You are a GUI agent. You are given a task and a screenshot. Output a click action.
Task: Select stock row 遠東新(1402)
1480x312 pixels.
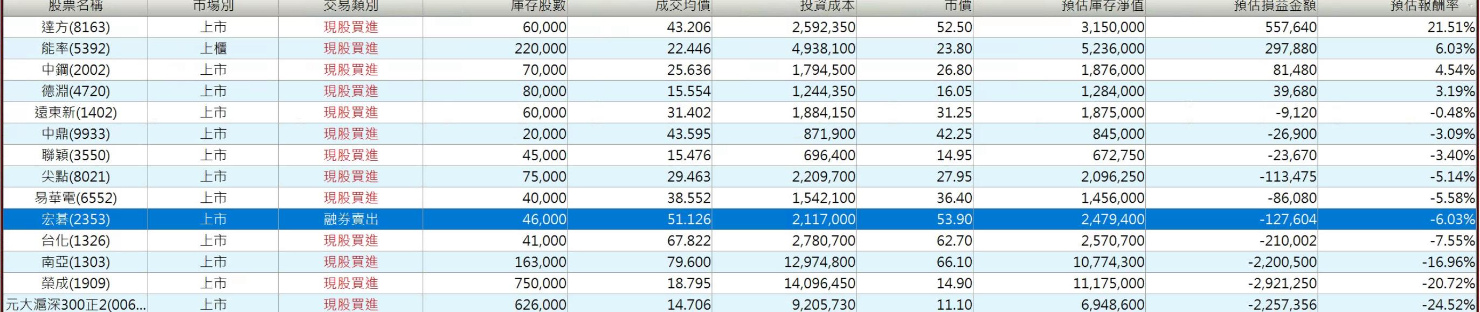point(739,112)
